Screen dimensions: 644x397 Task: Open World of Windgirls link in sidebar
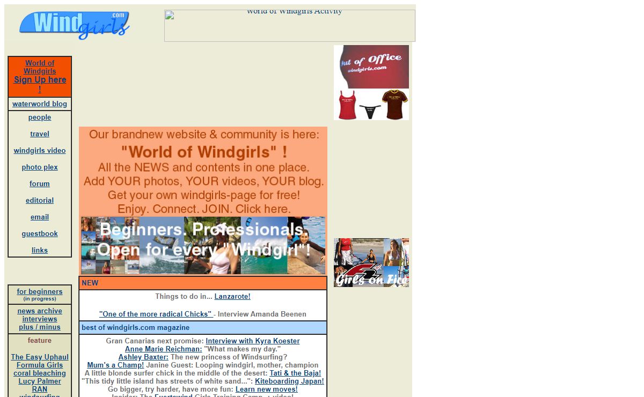(40, 67)
